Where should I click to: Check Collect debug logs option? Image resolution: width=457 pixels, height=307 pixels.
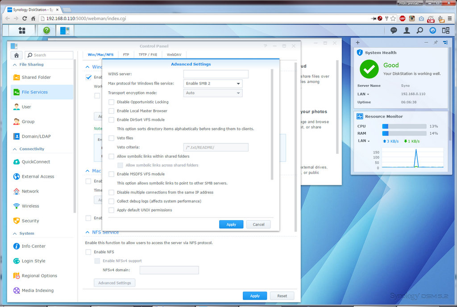click(x=111, y=201)
